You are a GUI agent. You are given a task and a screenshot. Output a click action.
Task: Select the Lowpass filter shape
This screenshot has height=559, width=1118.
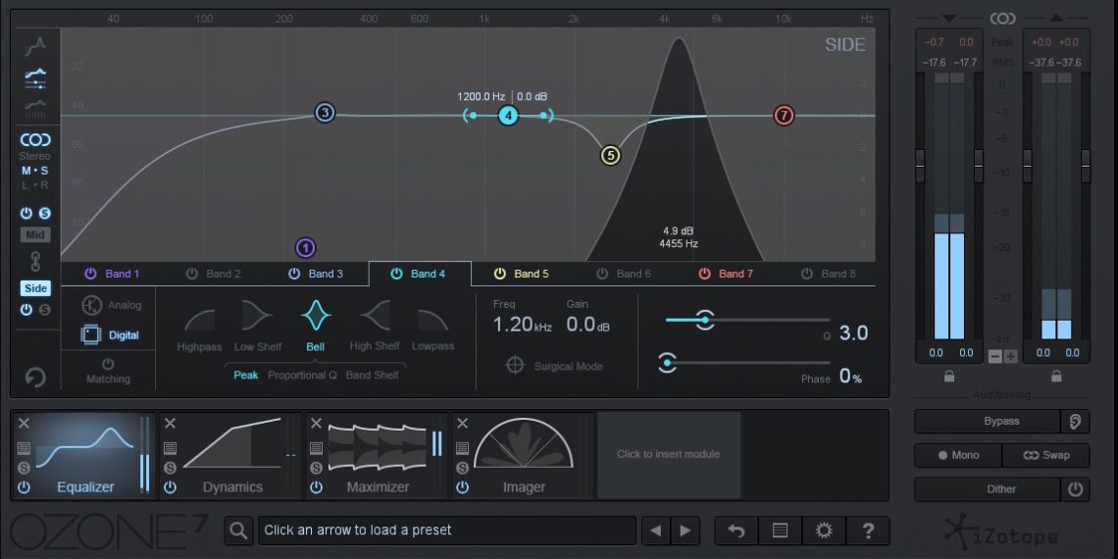432,321
